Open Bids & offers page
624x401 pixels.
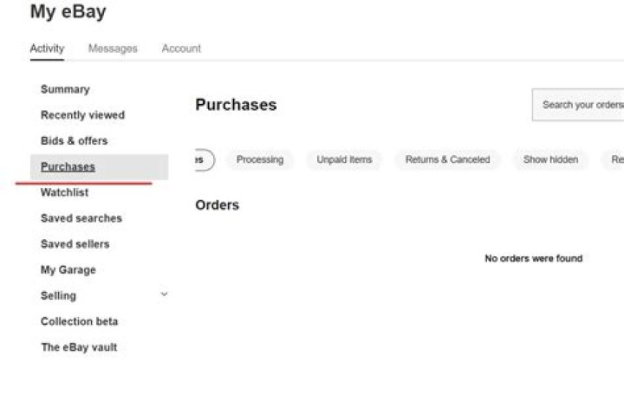(x=74, y=140)
